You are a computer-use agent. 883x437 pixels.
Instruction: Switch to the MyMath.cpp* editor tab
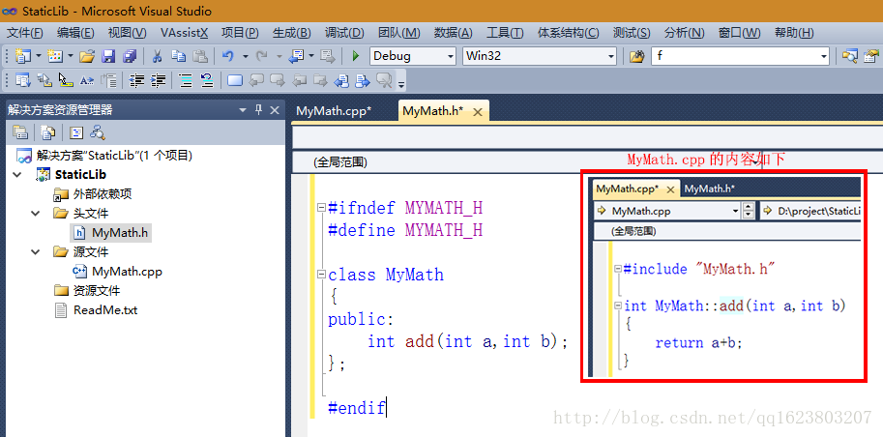334,111
